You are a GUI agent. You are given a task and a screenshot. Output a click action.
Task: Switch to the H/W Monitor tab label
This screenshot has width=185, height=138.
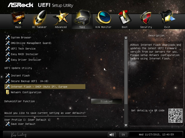tap(103, 27)
